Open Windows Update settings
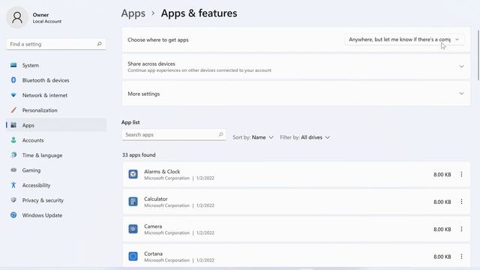The image size is (480, 270). tap(56, 215)
